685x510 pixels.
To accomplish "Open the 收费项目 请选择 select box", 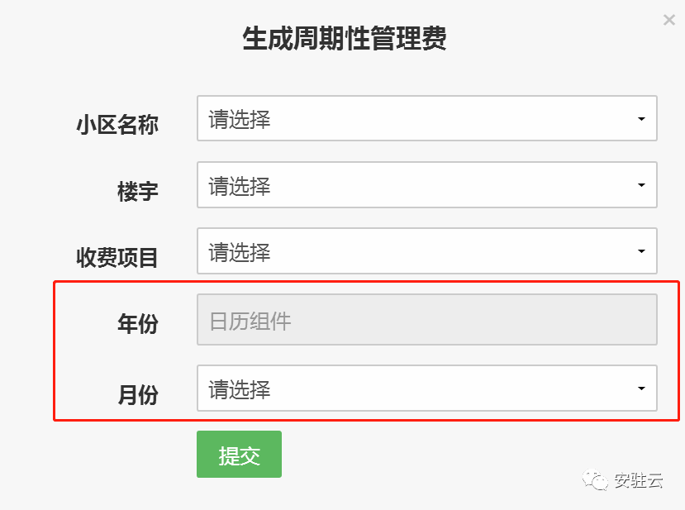I will tap(427, 250).
